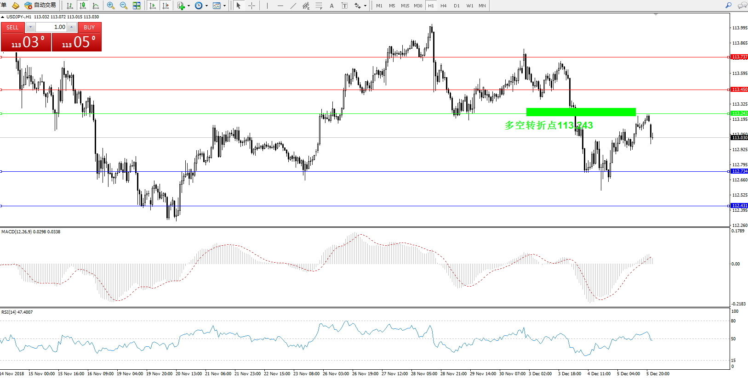Select the Fibonacci retracement tool
The width and height of the screenshot is (748, 378).
[319, 6]
